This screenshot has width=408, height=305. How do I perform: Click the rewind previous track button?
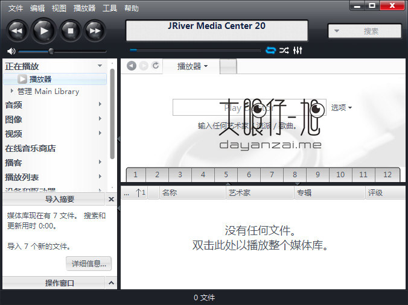pyautogui.click(x=17, y=31)
